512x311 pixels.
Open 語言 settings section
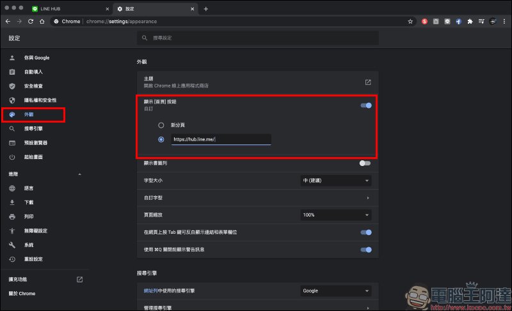click(29, 188)
